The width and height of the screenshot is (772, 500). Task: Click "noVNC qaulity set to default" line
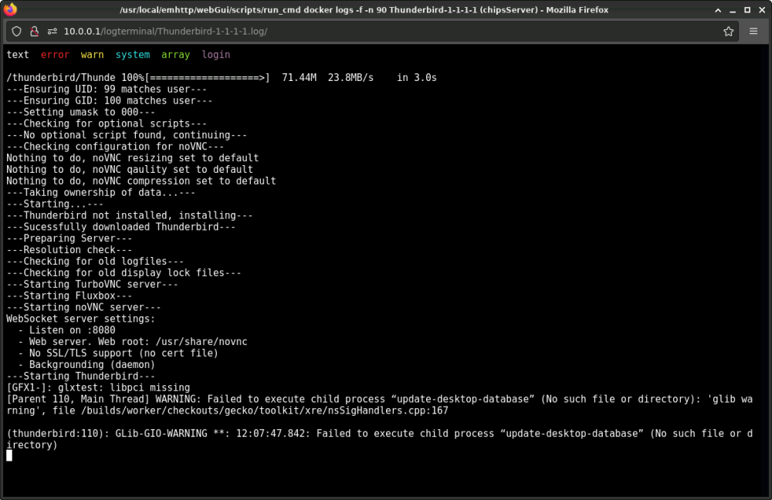130,169
